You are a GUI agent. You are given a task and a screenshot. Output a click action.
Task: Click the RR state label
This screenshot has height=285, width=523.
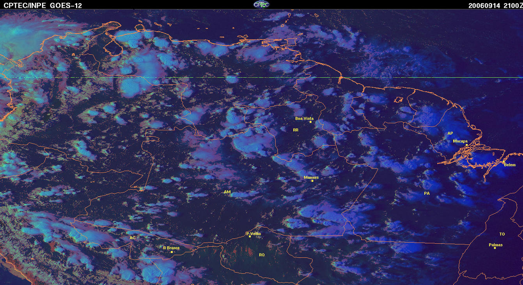(x=296, y=130)
